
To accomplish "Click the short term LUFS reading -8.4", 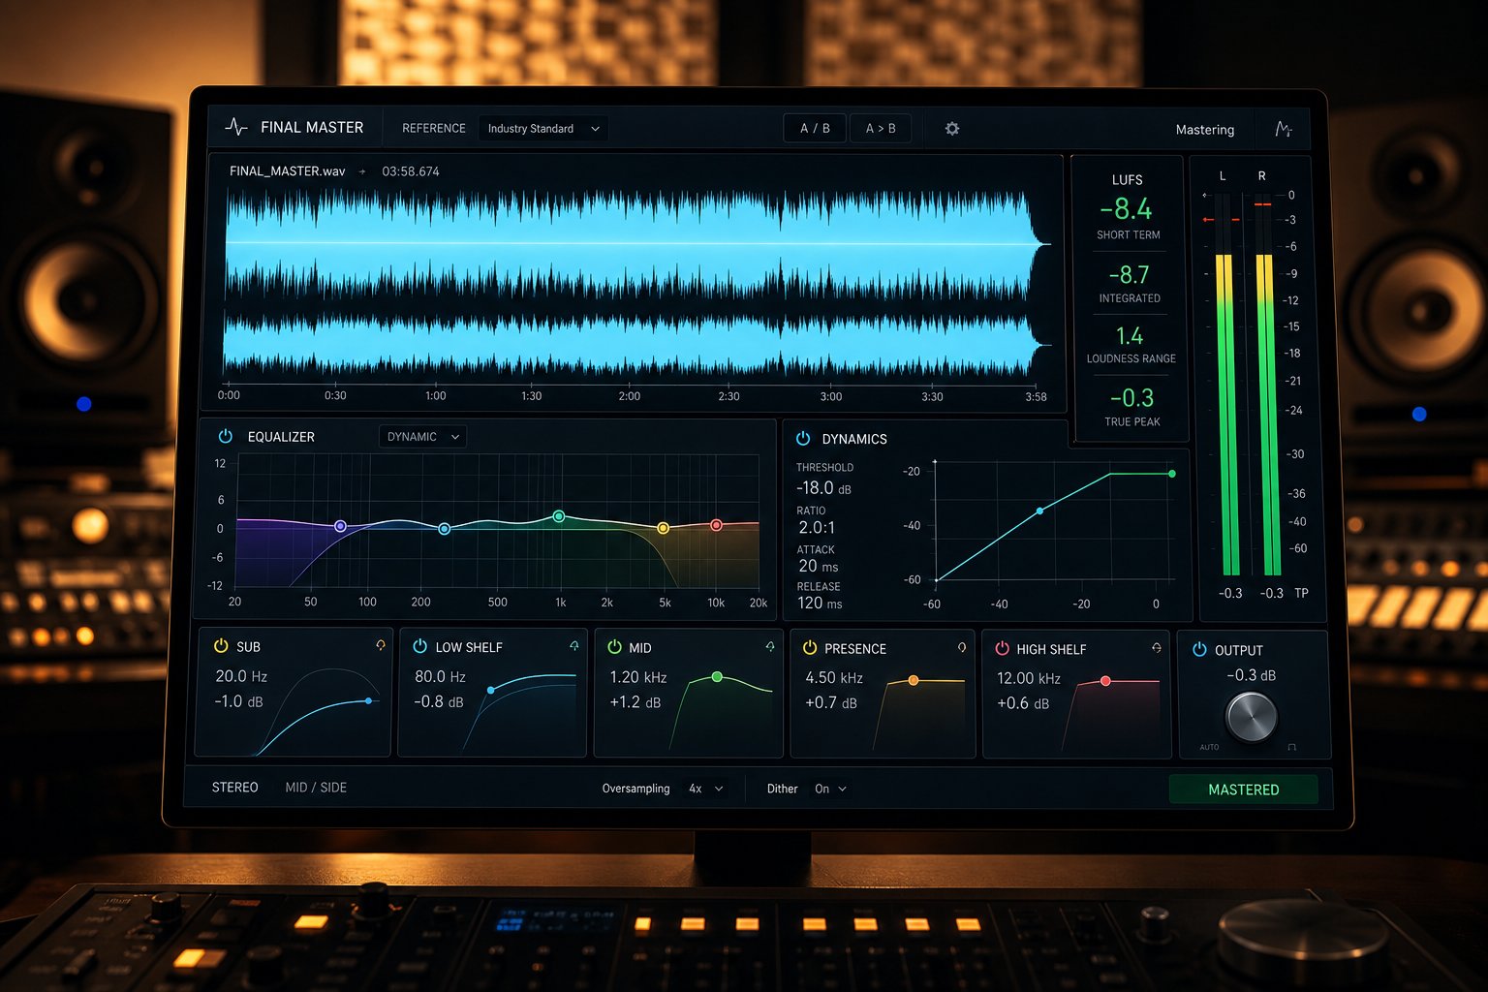I will (x=1126, y=208).
